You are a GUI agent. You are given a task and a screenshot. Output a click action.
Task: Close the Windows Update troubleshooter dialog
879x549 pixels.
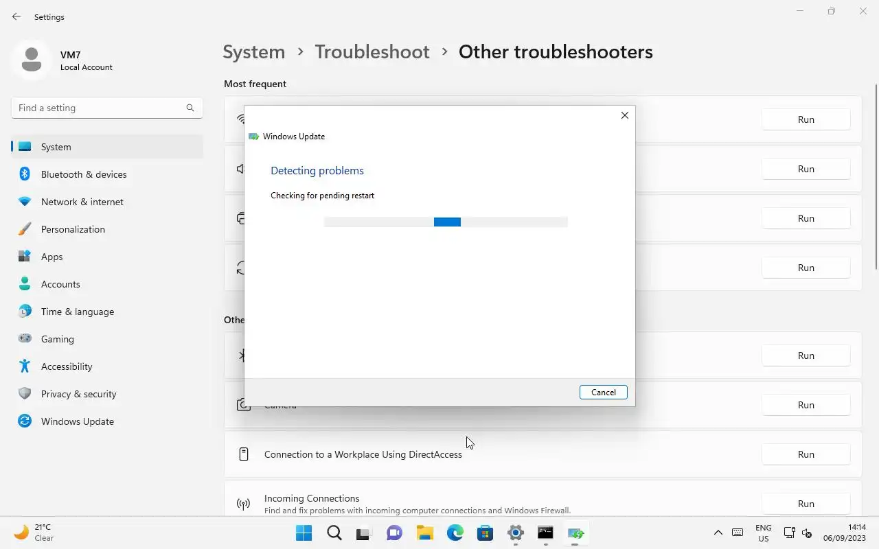click(x=625, y=115)
